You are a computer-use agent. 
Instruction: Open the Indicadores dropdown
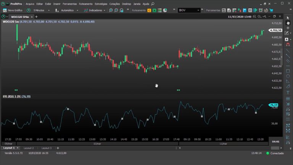pos(105,10)
